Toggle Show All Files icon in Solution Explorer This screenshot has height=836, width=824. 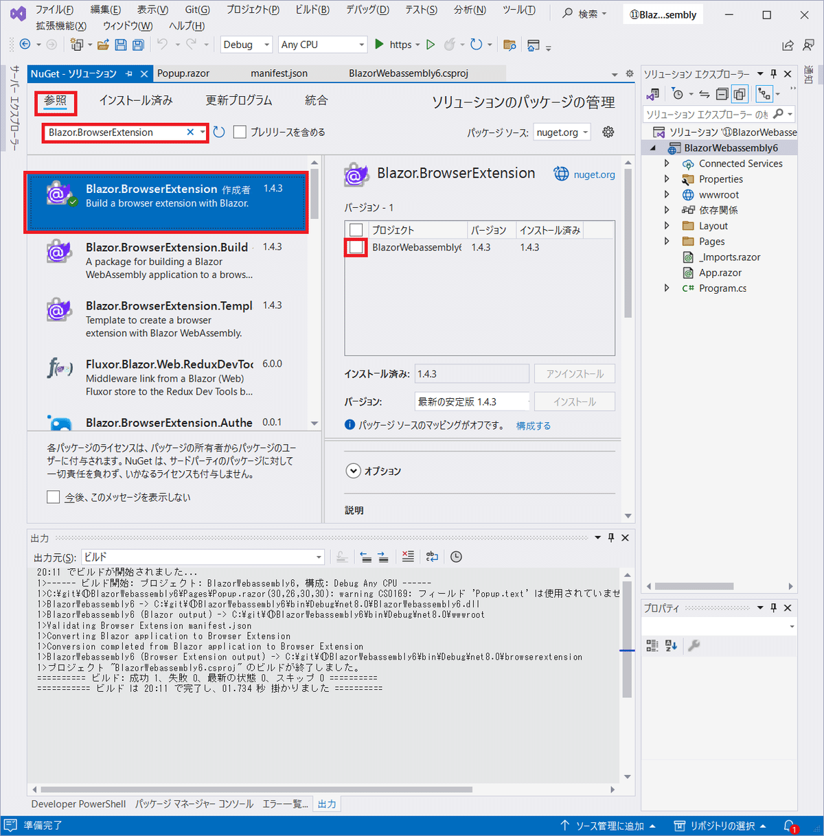[740, 94]
